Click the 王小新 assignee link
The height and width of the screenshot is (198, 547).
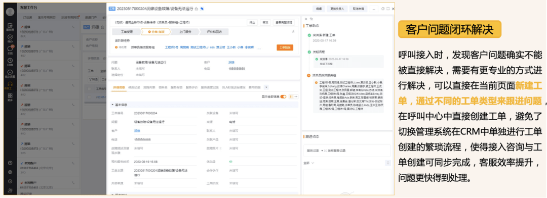tap(231, 47)
